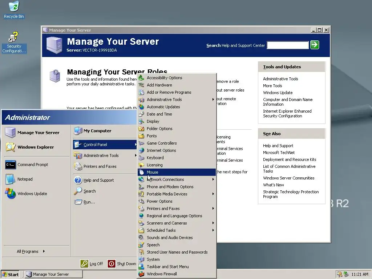
Task: Open the Power Options icon
Action: 141,201
